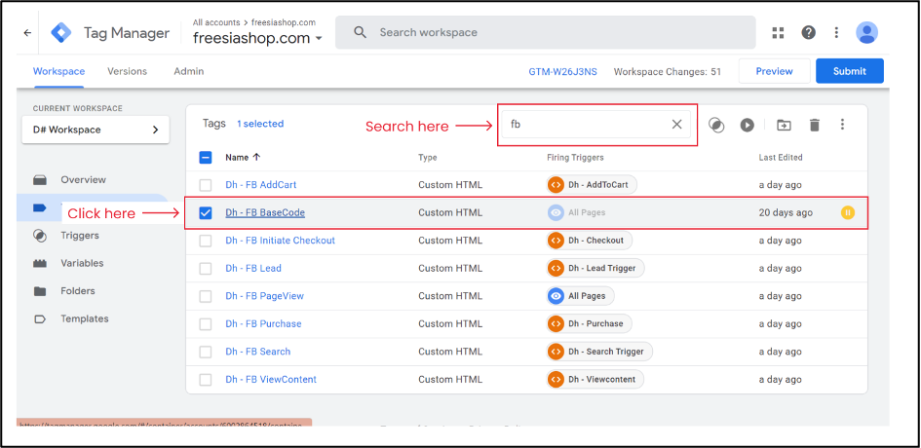Viewport: 921px width, 448px height.
Task: Open tags table three-dot options menu
Action: pyautogui.click(x=842, y=125)
